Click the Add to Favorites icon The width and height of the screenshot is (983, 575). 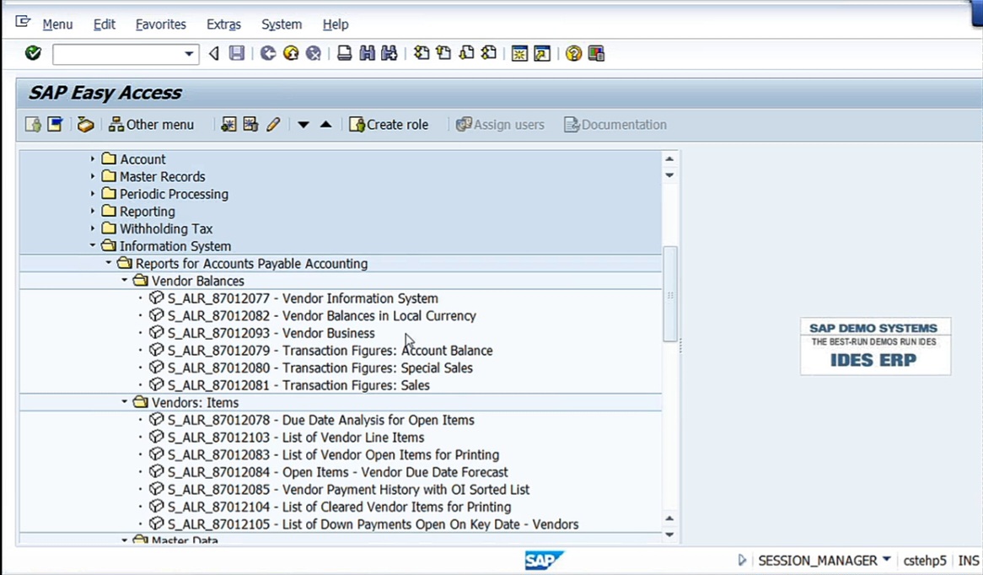pos(228,124)
